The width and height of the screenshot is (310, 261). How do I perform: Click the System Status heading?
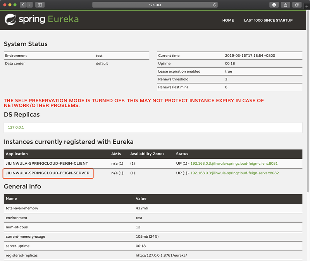click(x=26, y=44)
